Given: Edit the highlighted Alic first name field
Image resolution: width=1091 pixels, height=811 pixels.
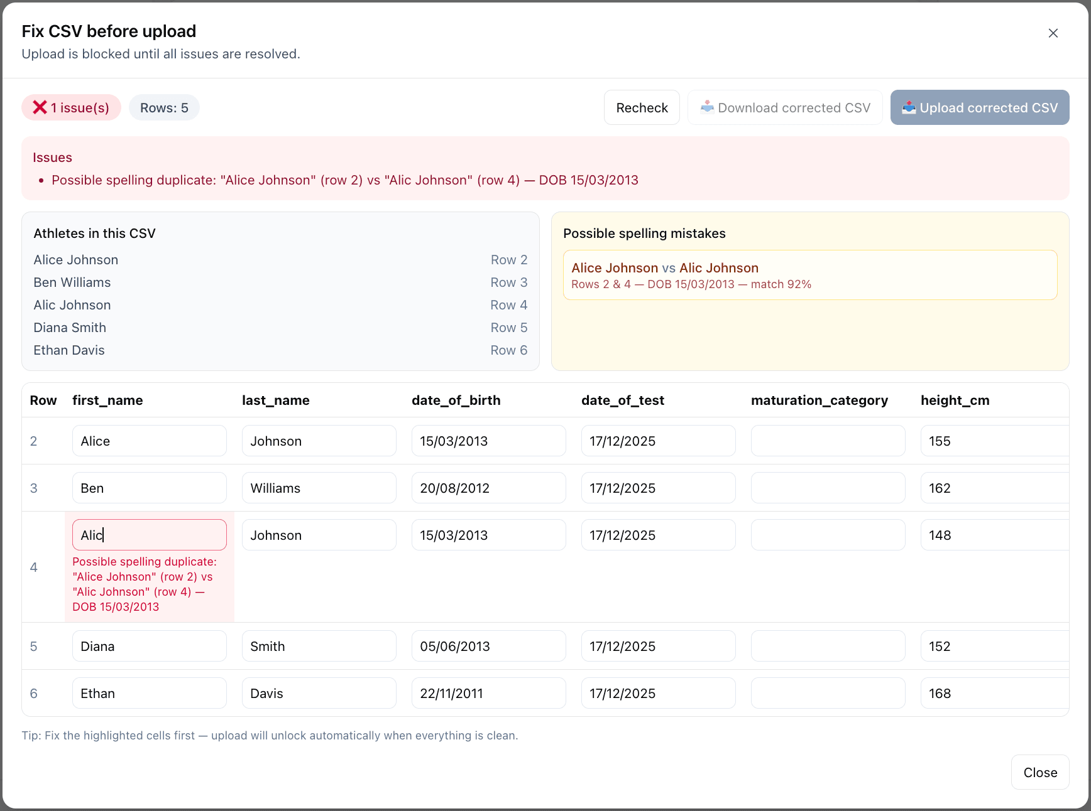Looking at the screenshot, I should click(x=149, y=535).
